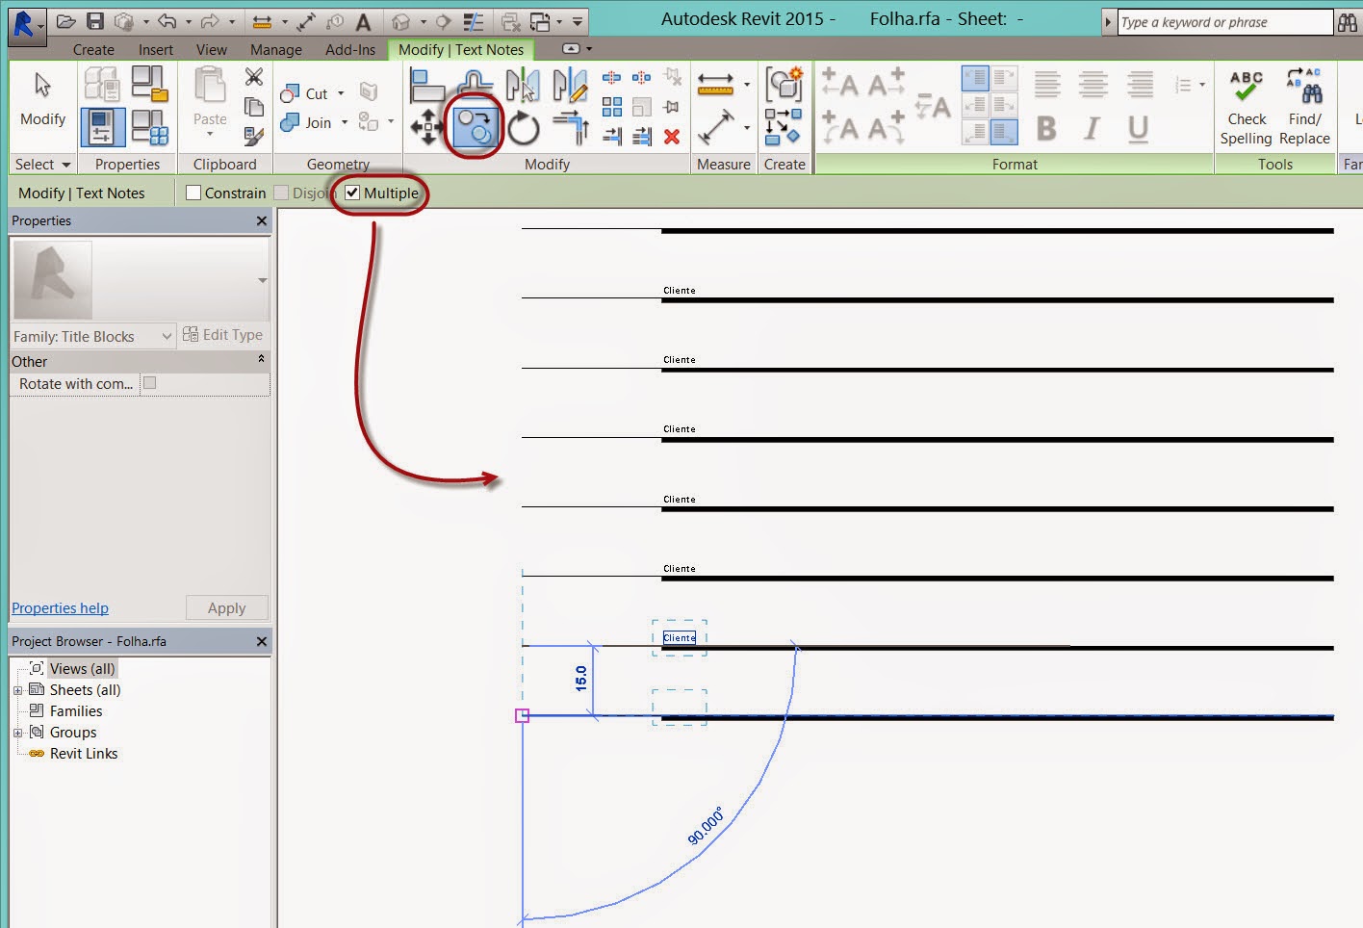The image size is (1363, 928).
Task: Toggle the Rotate with component checkbox
Action: [x=150, y=382]
